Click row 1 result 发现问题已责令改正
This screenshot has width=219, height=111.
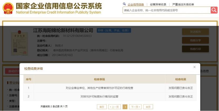pos(180,88)
